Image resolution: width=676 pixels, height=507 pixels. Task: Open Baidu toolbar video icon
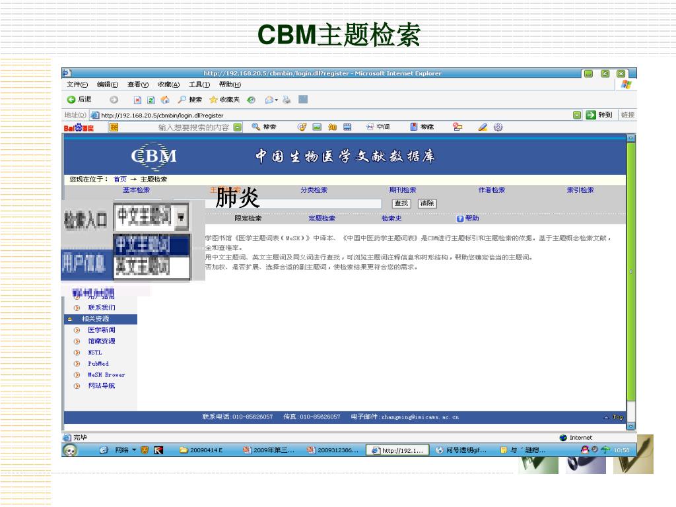point(347,127)
